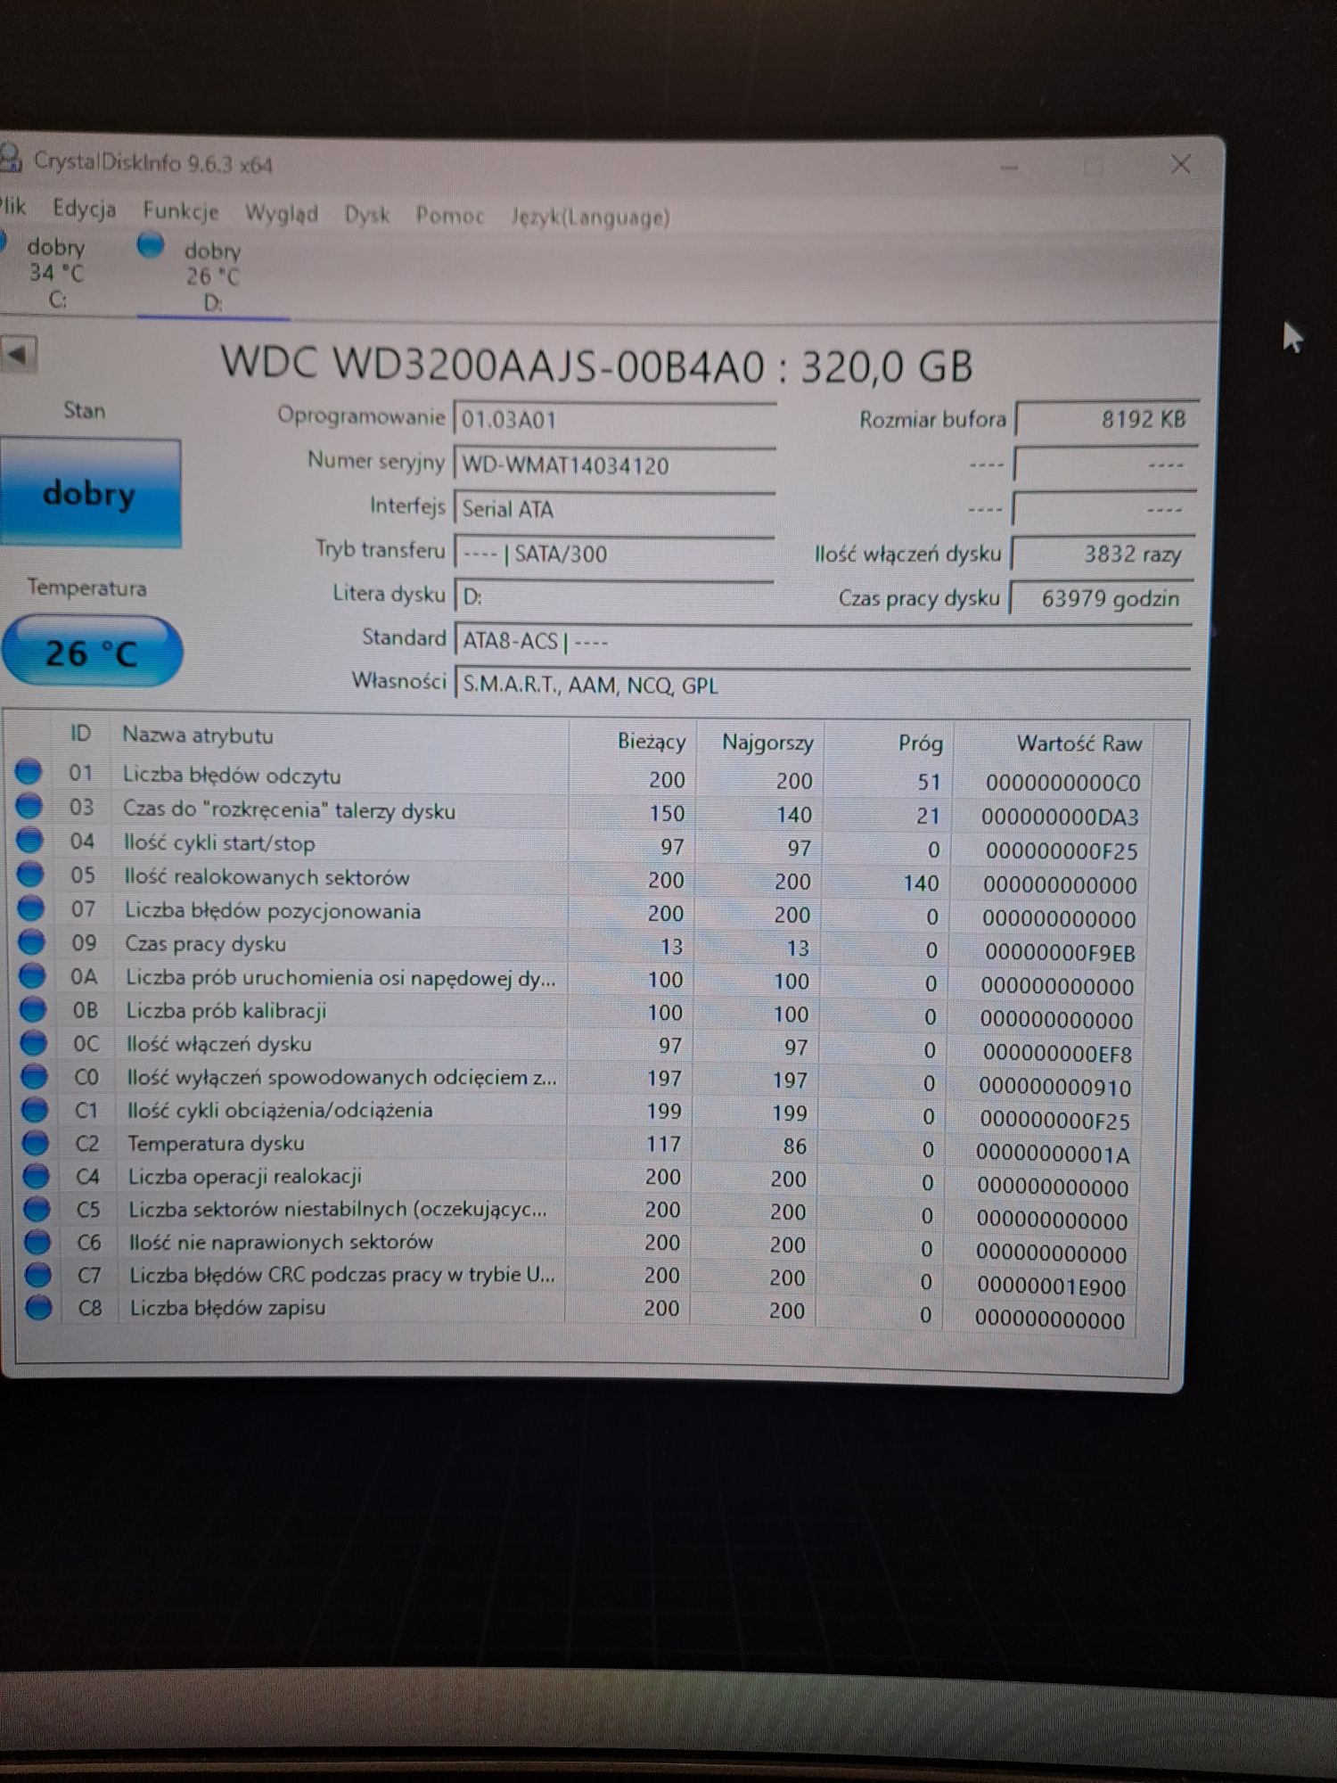The width and height of the screenshot is (1337, 1783).
Task: Click the blue 'dobry' health status button
Action: pyautogui.click(x=90, y=493)
